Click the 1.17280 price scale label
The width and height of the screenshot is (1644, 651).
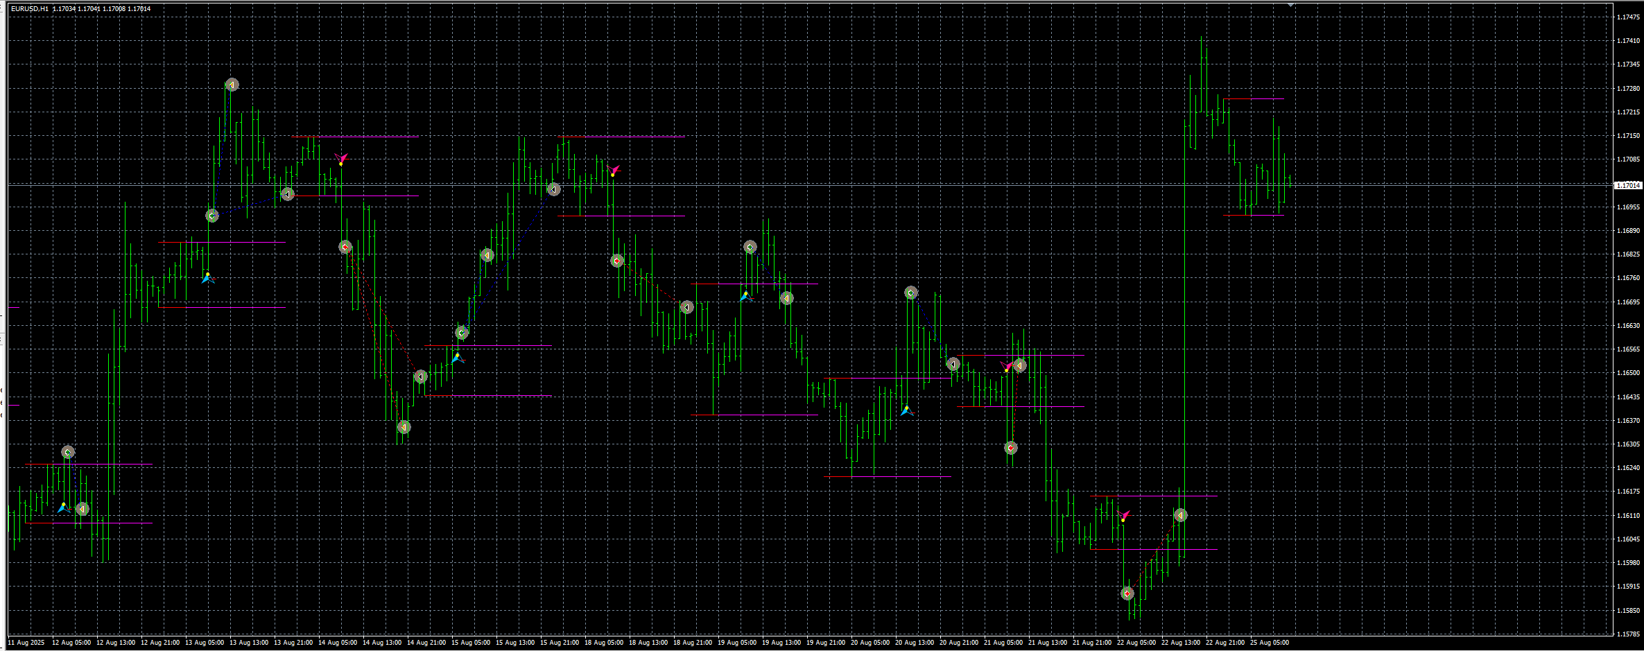(1628, 88)
